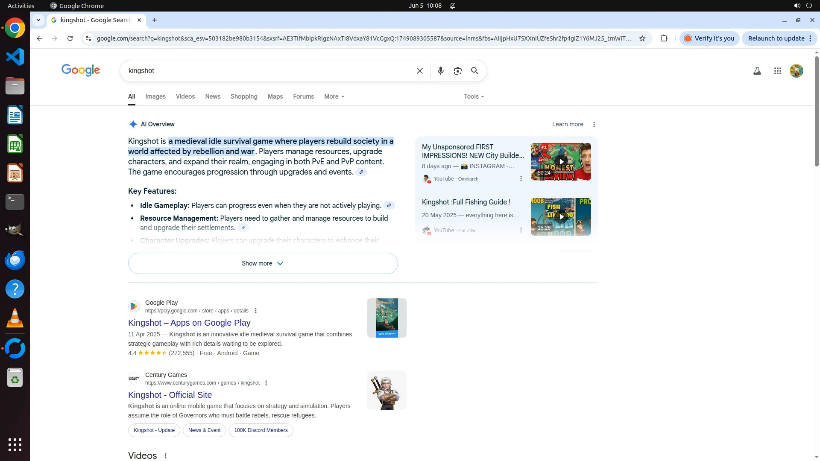Click the voice search microphone icon
Viewport: 820px width, 461px height.
(440, 71)
